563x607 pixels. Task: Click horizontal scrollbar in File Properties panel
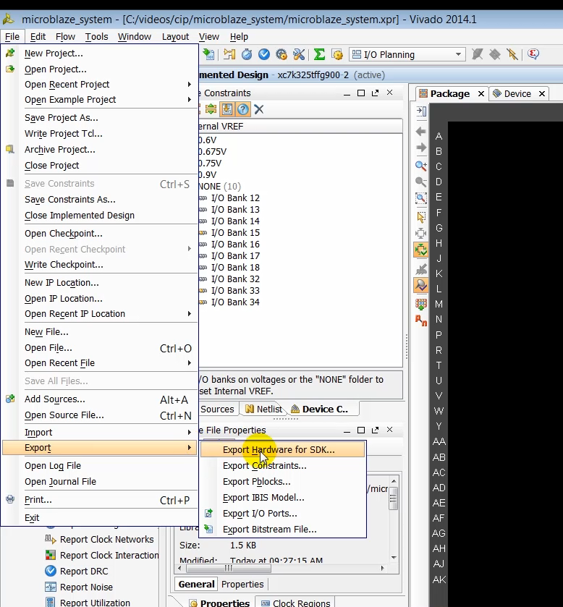click(229, 568)
